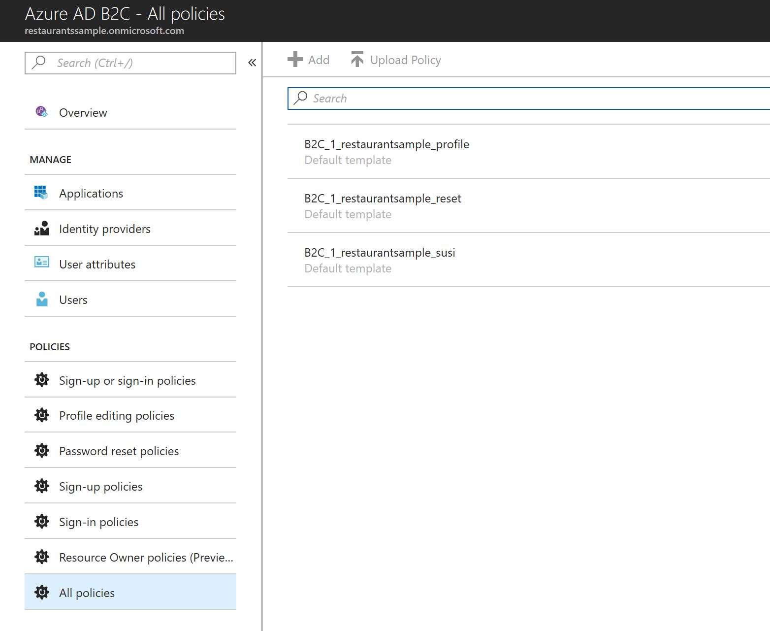Open the B2C_1_restaurantsample_profile policy

pyautogui.click(x=529, y=151)
